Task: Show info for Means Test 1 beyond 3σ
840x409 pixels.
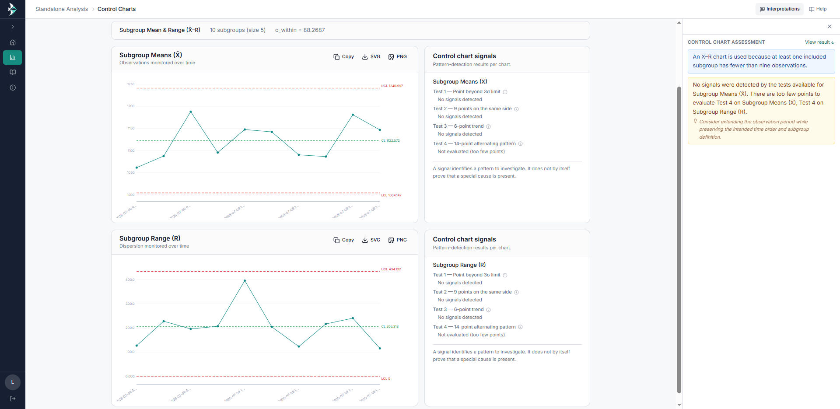Action: [505, 92]
